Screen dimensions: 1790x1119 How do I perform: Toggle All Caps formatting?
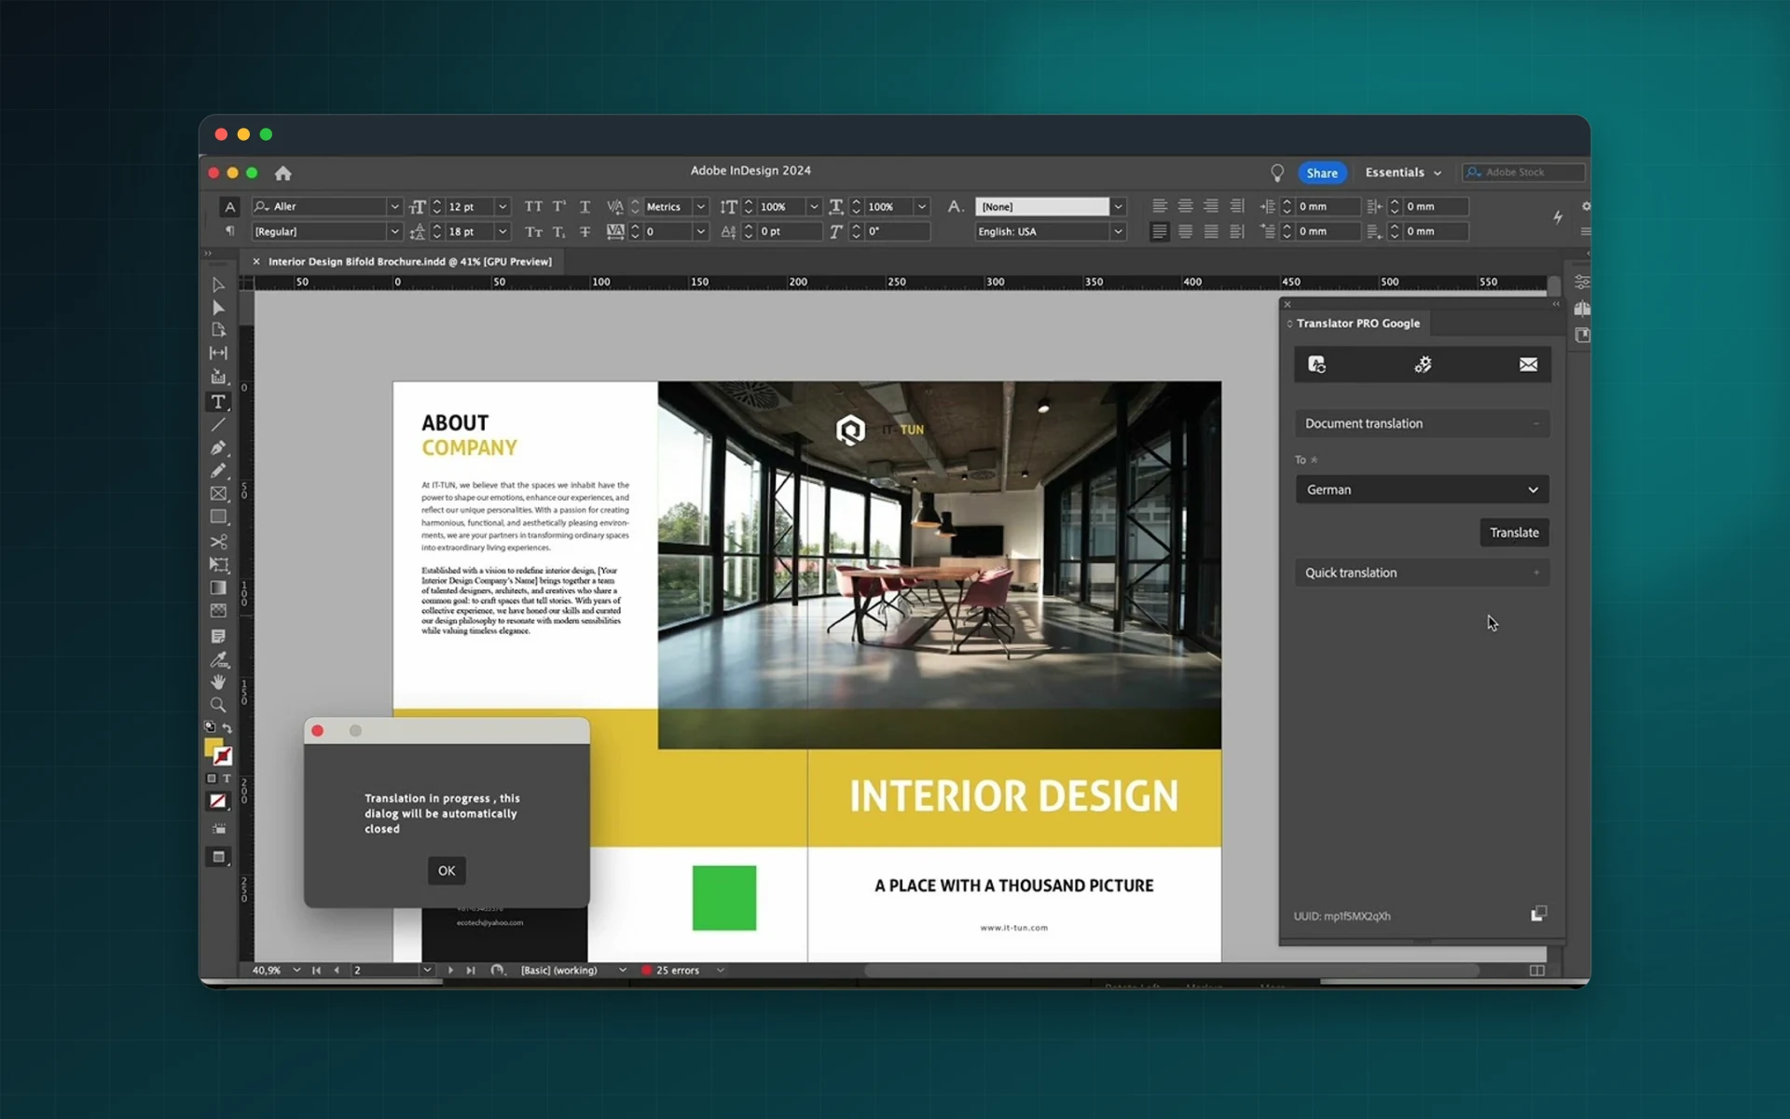[x=533, y=207]
